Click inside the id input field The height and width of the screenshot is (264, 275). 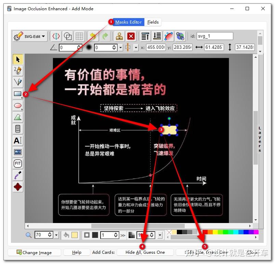point(215,36)
